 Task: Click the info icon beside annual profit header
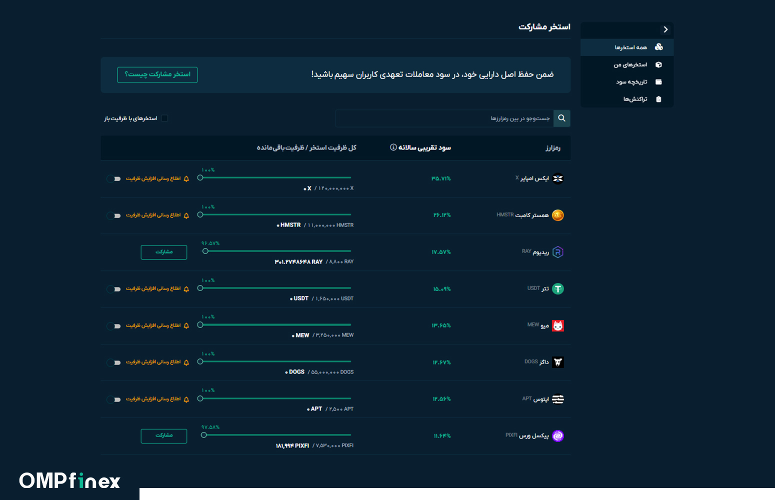(393, 147)
